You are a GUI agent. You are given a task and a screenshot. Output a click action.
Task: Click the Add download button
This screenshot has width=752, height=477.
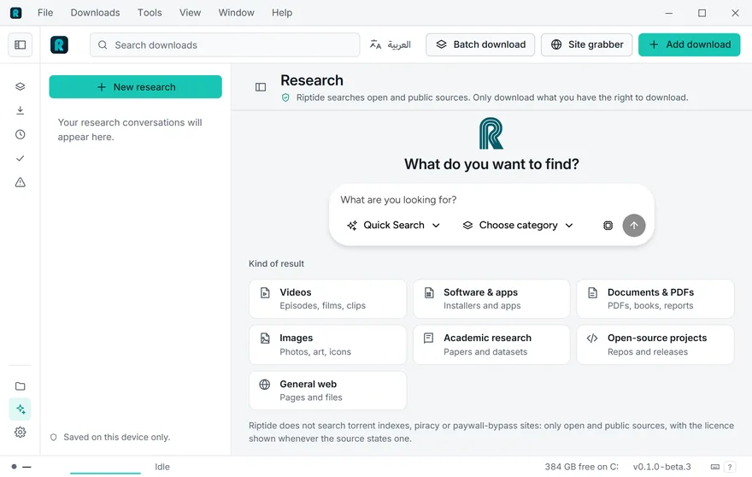click(689, 44)
